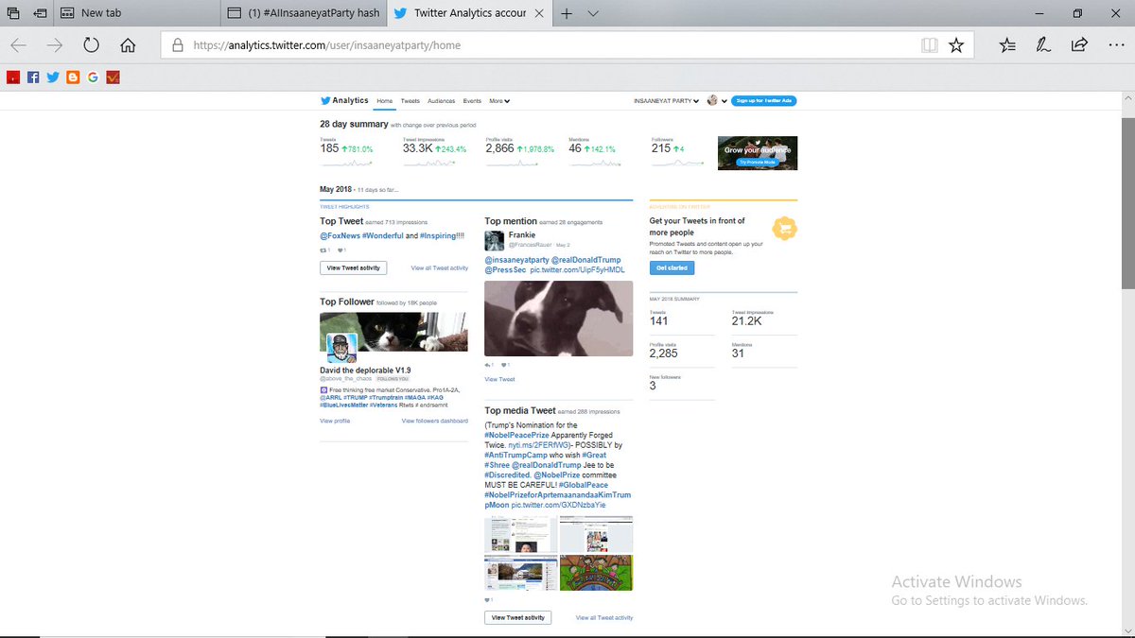This screenshot has height=638, width=1135.
Task: Open the Audiences analytics tab
Action: (441, 101)
